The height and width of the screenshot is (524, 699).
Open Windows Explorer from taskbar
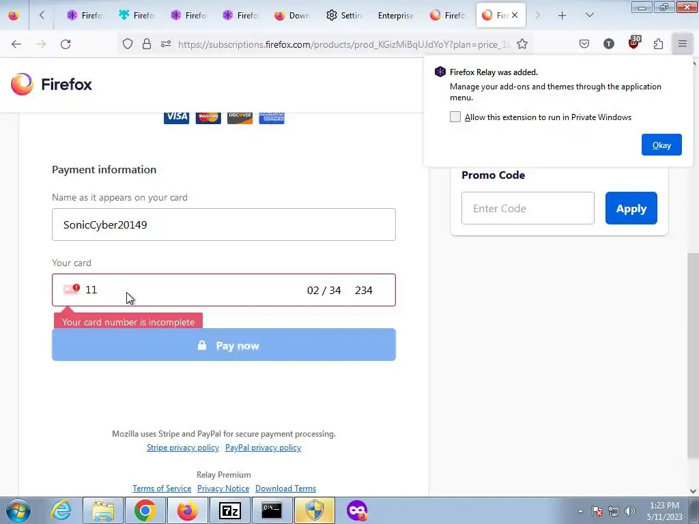coord(103,510)
